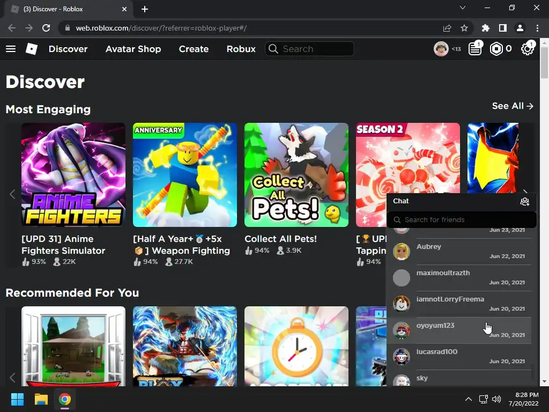Click the user avatar in the navbar
The height and width of the screenshot is (412, 549).
pyautogui.click(x=441, y=49)
